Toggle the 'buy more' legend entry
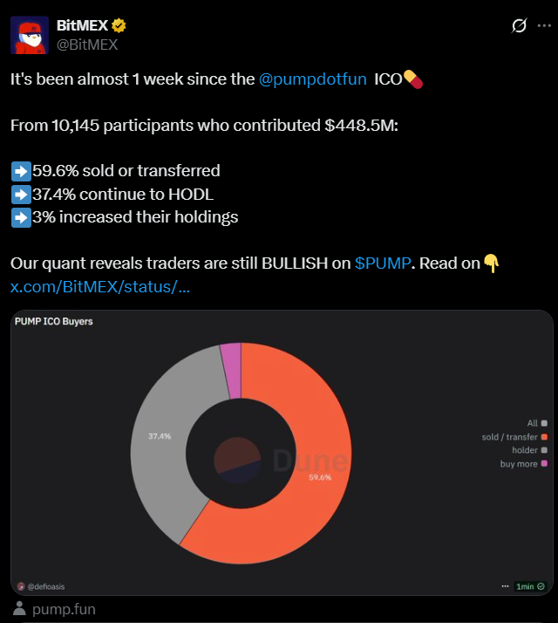The image size is (558, 623). [x=523, y=463]
